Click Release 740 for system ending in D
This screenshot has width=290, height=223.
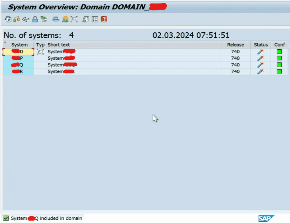click(235, 51)
